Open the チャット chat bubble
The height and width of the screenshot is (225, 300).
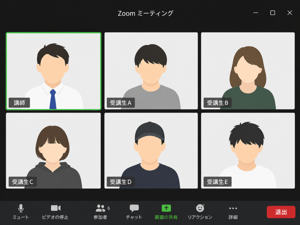coord(134,208)
